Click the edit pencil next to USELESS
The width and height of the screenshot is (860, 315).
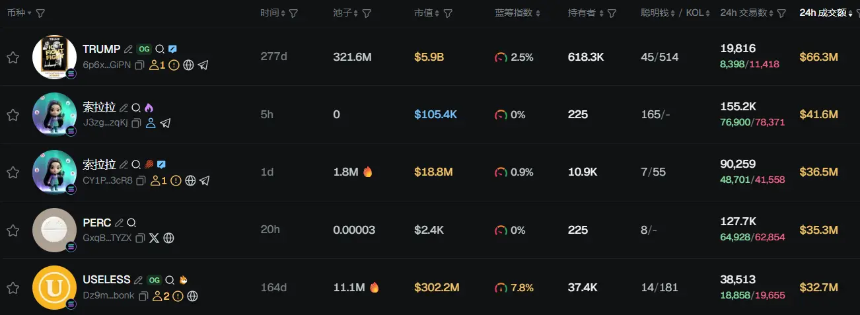[138, 280]
